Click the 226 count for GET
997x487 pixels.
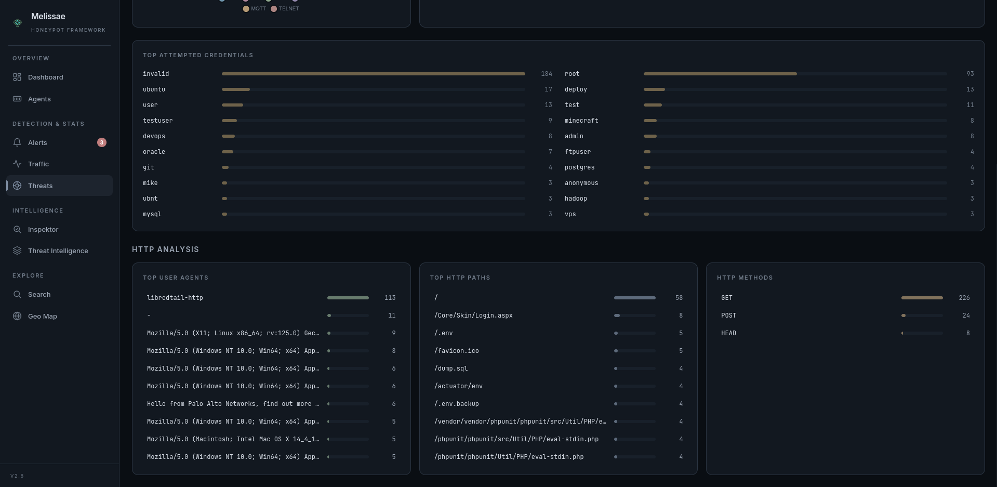[964, 298]
